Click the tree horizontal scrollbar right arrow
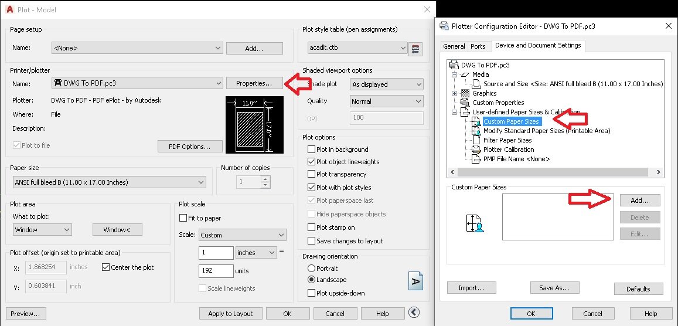The width and height of the screenshot is (678, 326). point(659,172)
